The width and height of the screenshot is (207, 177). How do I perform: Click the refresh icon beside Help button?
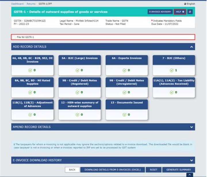(x=190, y=12)
